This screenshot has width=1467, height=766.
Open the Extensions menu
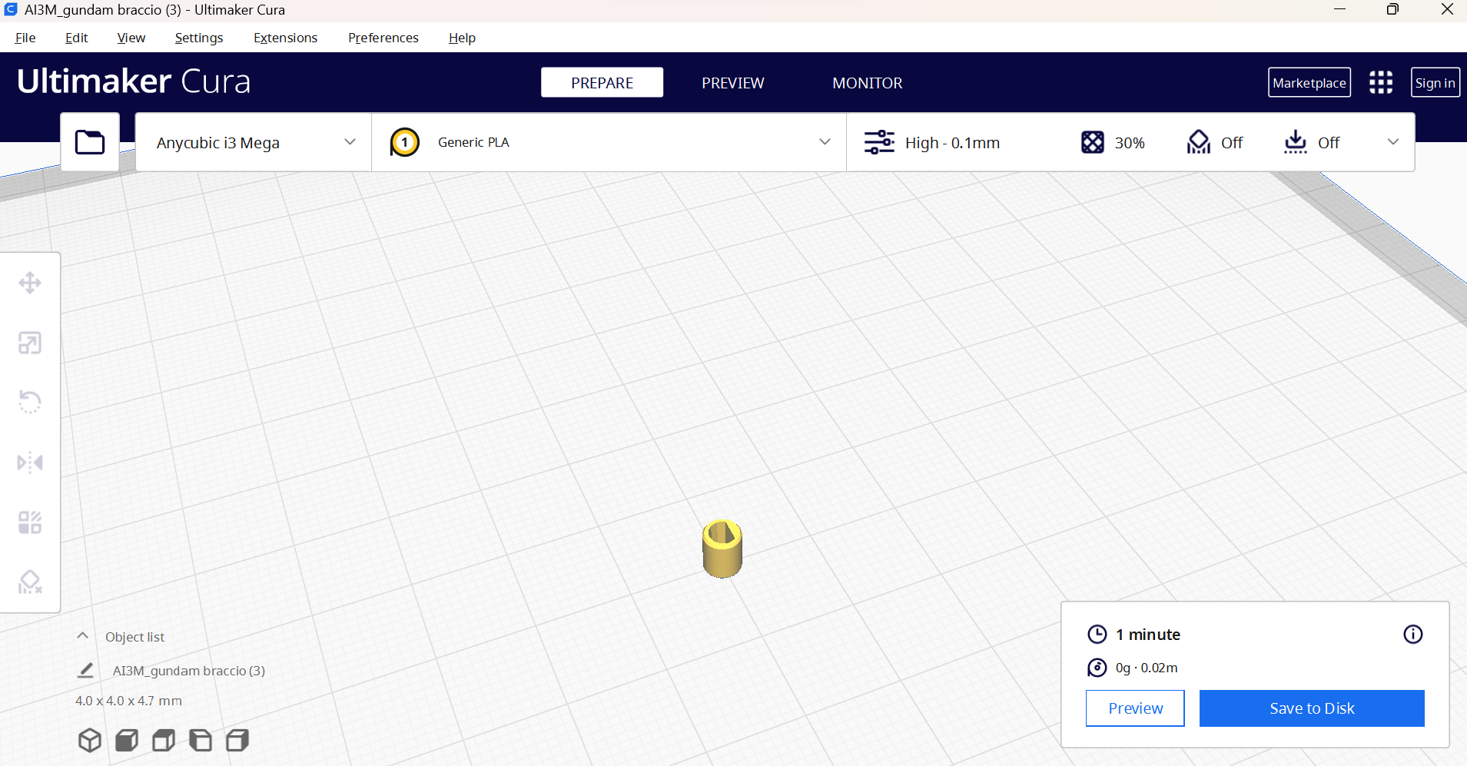[285, 38]
